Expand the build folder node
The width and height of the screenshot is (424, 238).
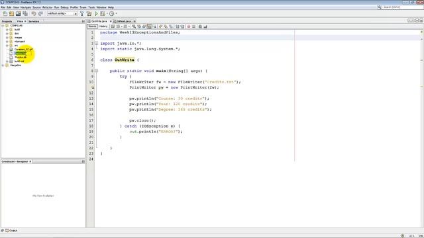[7, 29]
